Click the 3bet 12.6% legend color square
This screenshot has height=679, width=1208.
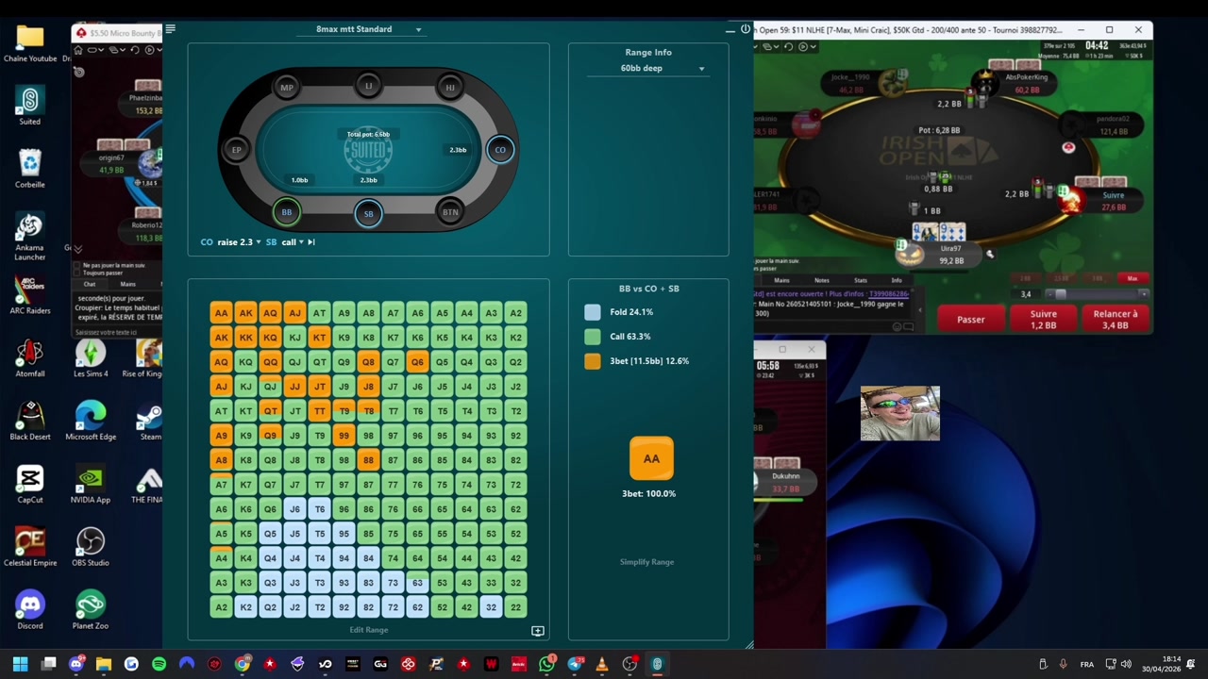pos(592,361)
